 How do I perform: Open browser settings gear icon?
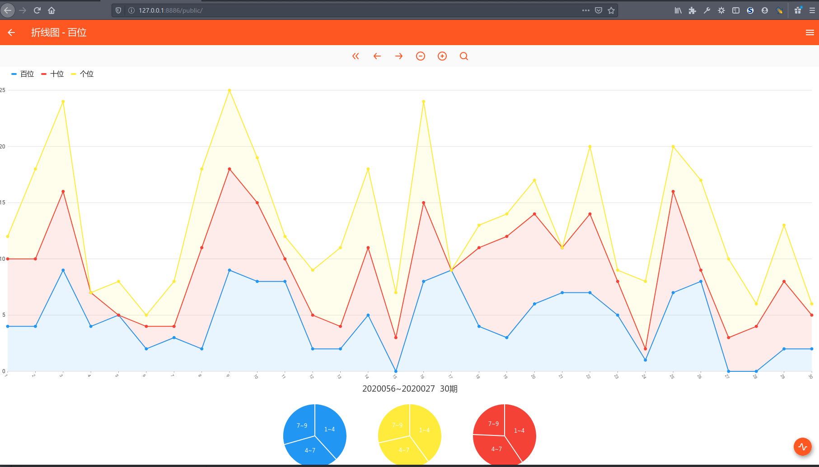point(721,10)
